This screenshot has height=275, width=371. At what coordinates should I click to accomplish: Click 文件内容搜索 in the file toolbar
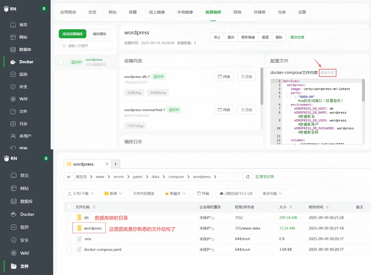coord(144,193)
